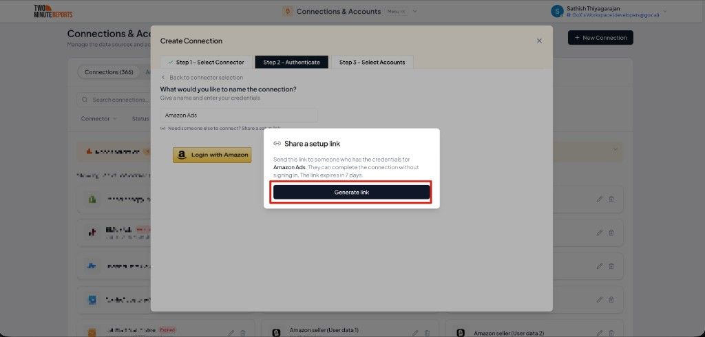Click the GoX's Workspace email text
This screenshot has width=705, height=337.
[613, 15]
